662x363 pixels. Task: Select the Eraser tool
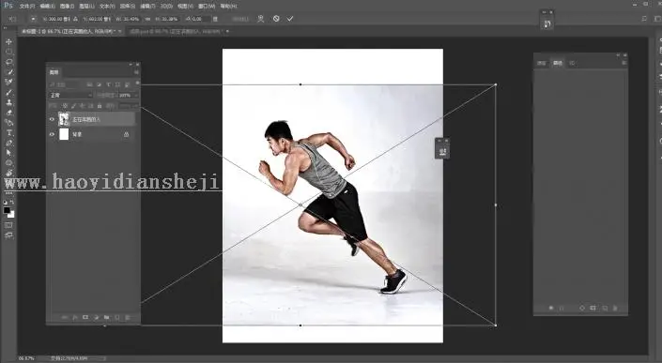click(8, 113)
